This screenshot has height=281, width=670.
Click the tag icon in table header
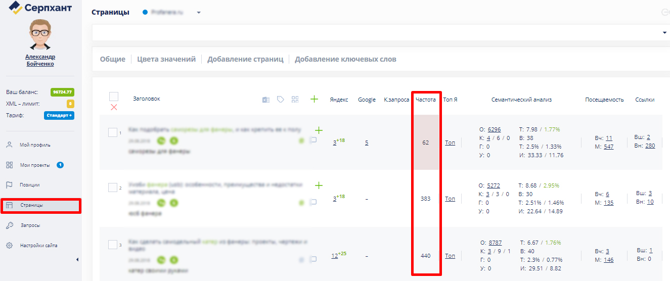click(x=281, y=100)
